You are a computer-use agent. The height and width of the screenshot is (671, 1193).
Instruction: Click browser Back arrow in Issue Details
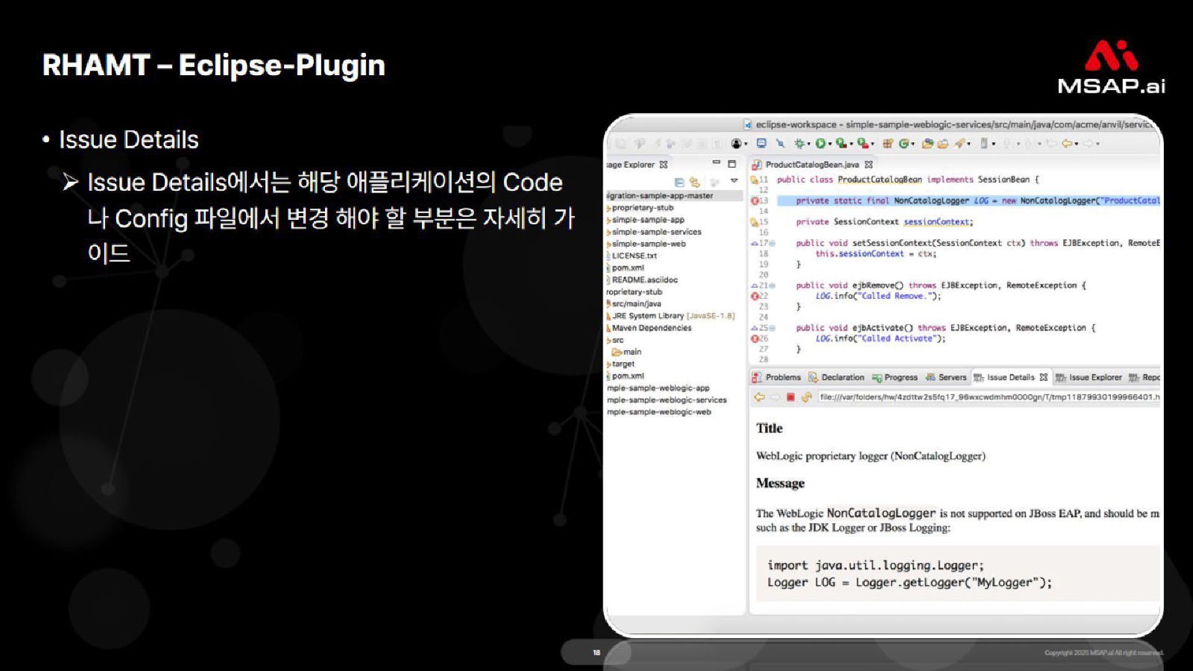759,397
